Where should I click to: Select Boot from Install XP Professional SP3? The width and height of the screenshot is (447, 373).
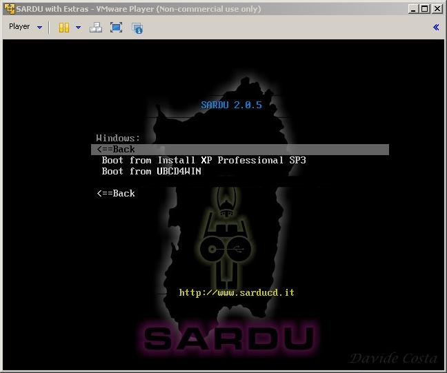[x=203, y=161]
